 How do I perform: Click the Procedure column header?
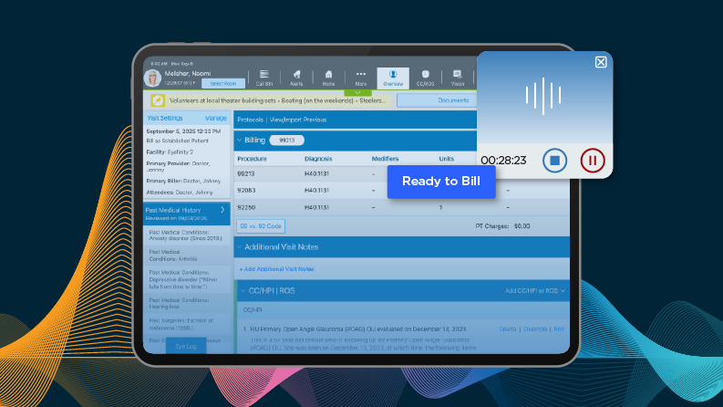click(x=252, y=159)
